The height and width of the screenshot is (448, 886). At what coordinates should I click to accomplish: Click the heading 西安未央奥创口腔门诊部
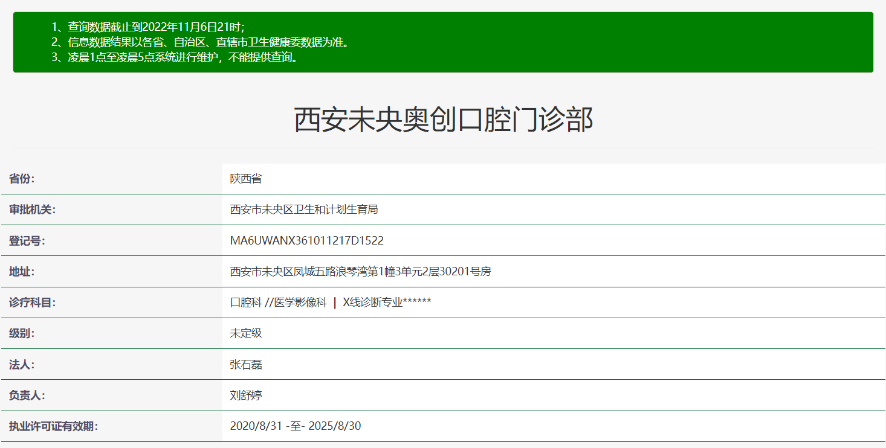[443, 120]
